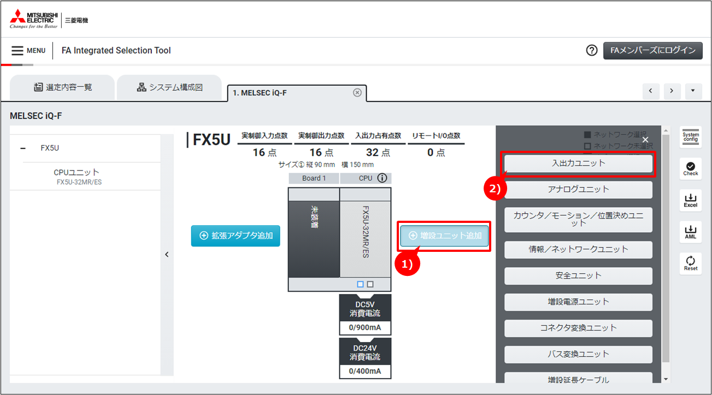Choose カウンタ／モーション／位置決めユニット
The image size is (712, 395).
click(x=578, y=220)
